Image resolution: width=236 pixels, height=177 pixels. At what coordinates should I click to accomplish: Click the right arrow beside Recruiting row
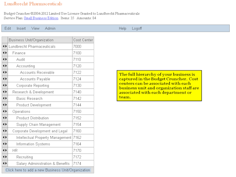[6, 157]
